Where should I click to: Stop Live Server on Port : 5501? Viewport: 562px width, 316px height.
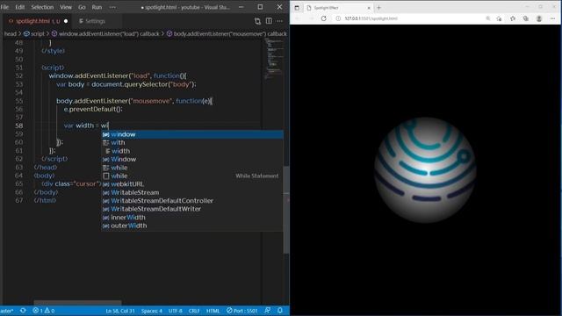[x=242, y=311]
